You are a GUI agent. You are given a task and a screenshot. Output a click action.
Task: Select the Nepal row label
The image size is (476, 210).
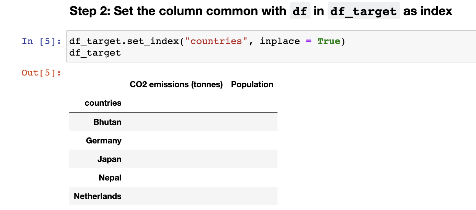pyautogui.click(x=110, y=178)
